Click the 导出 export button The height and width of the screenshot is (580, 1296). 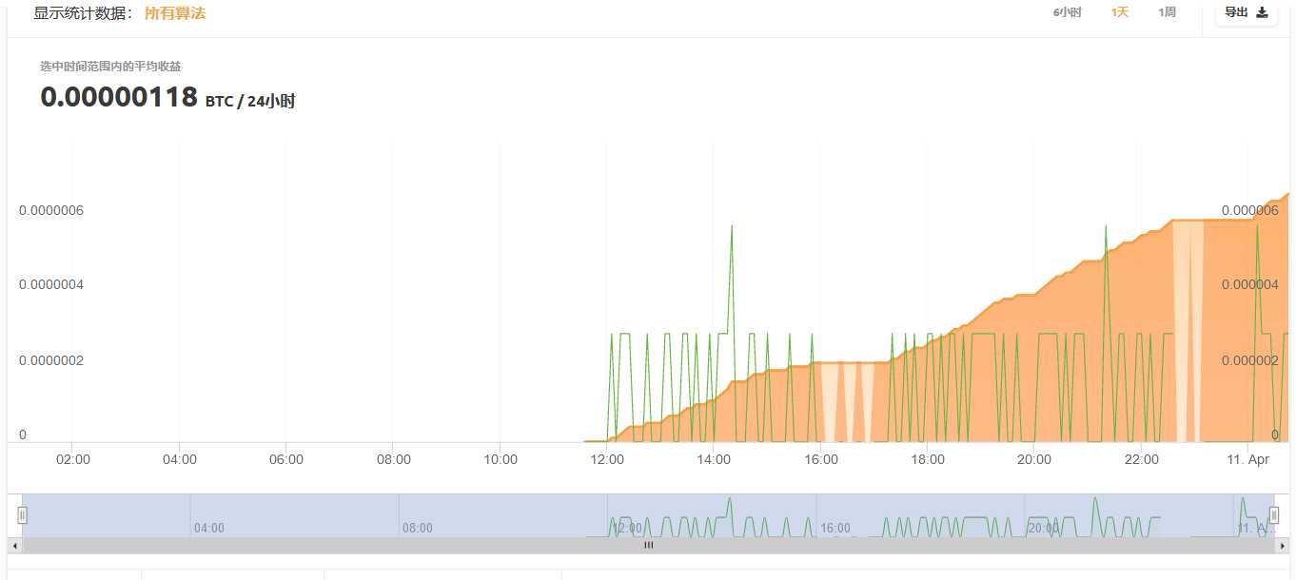tap(1246, 12)
